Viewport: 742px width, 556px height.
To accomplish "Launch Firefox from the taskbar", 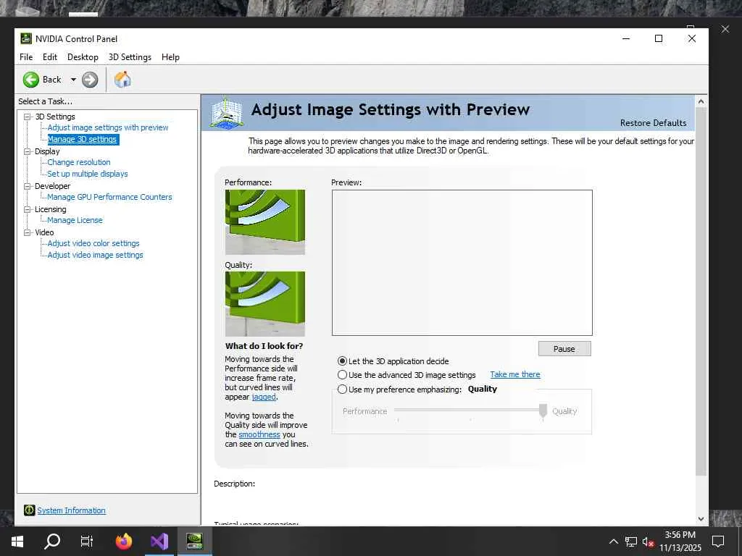I will 124,542.
